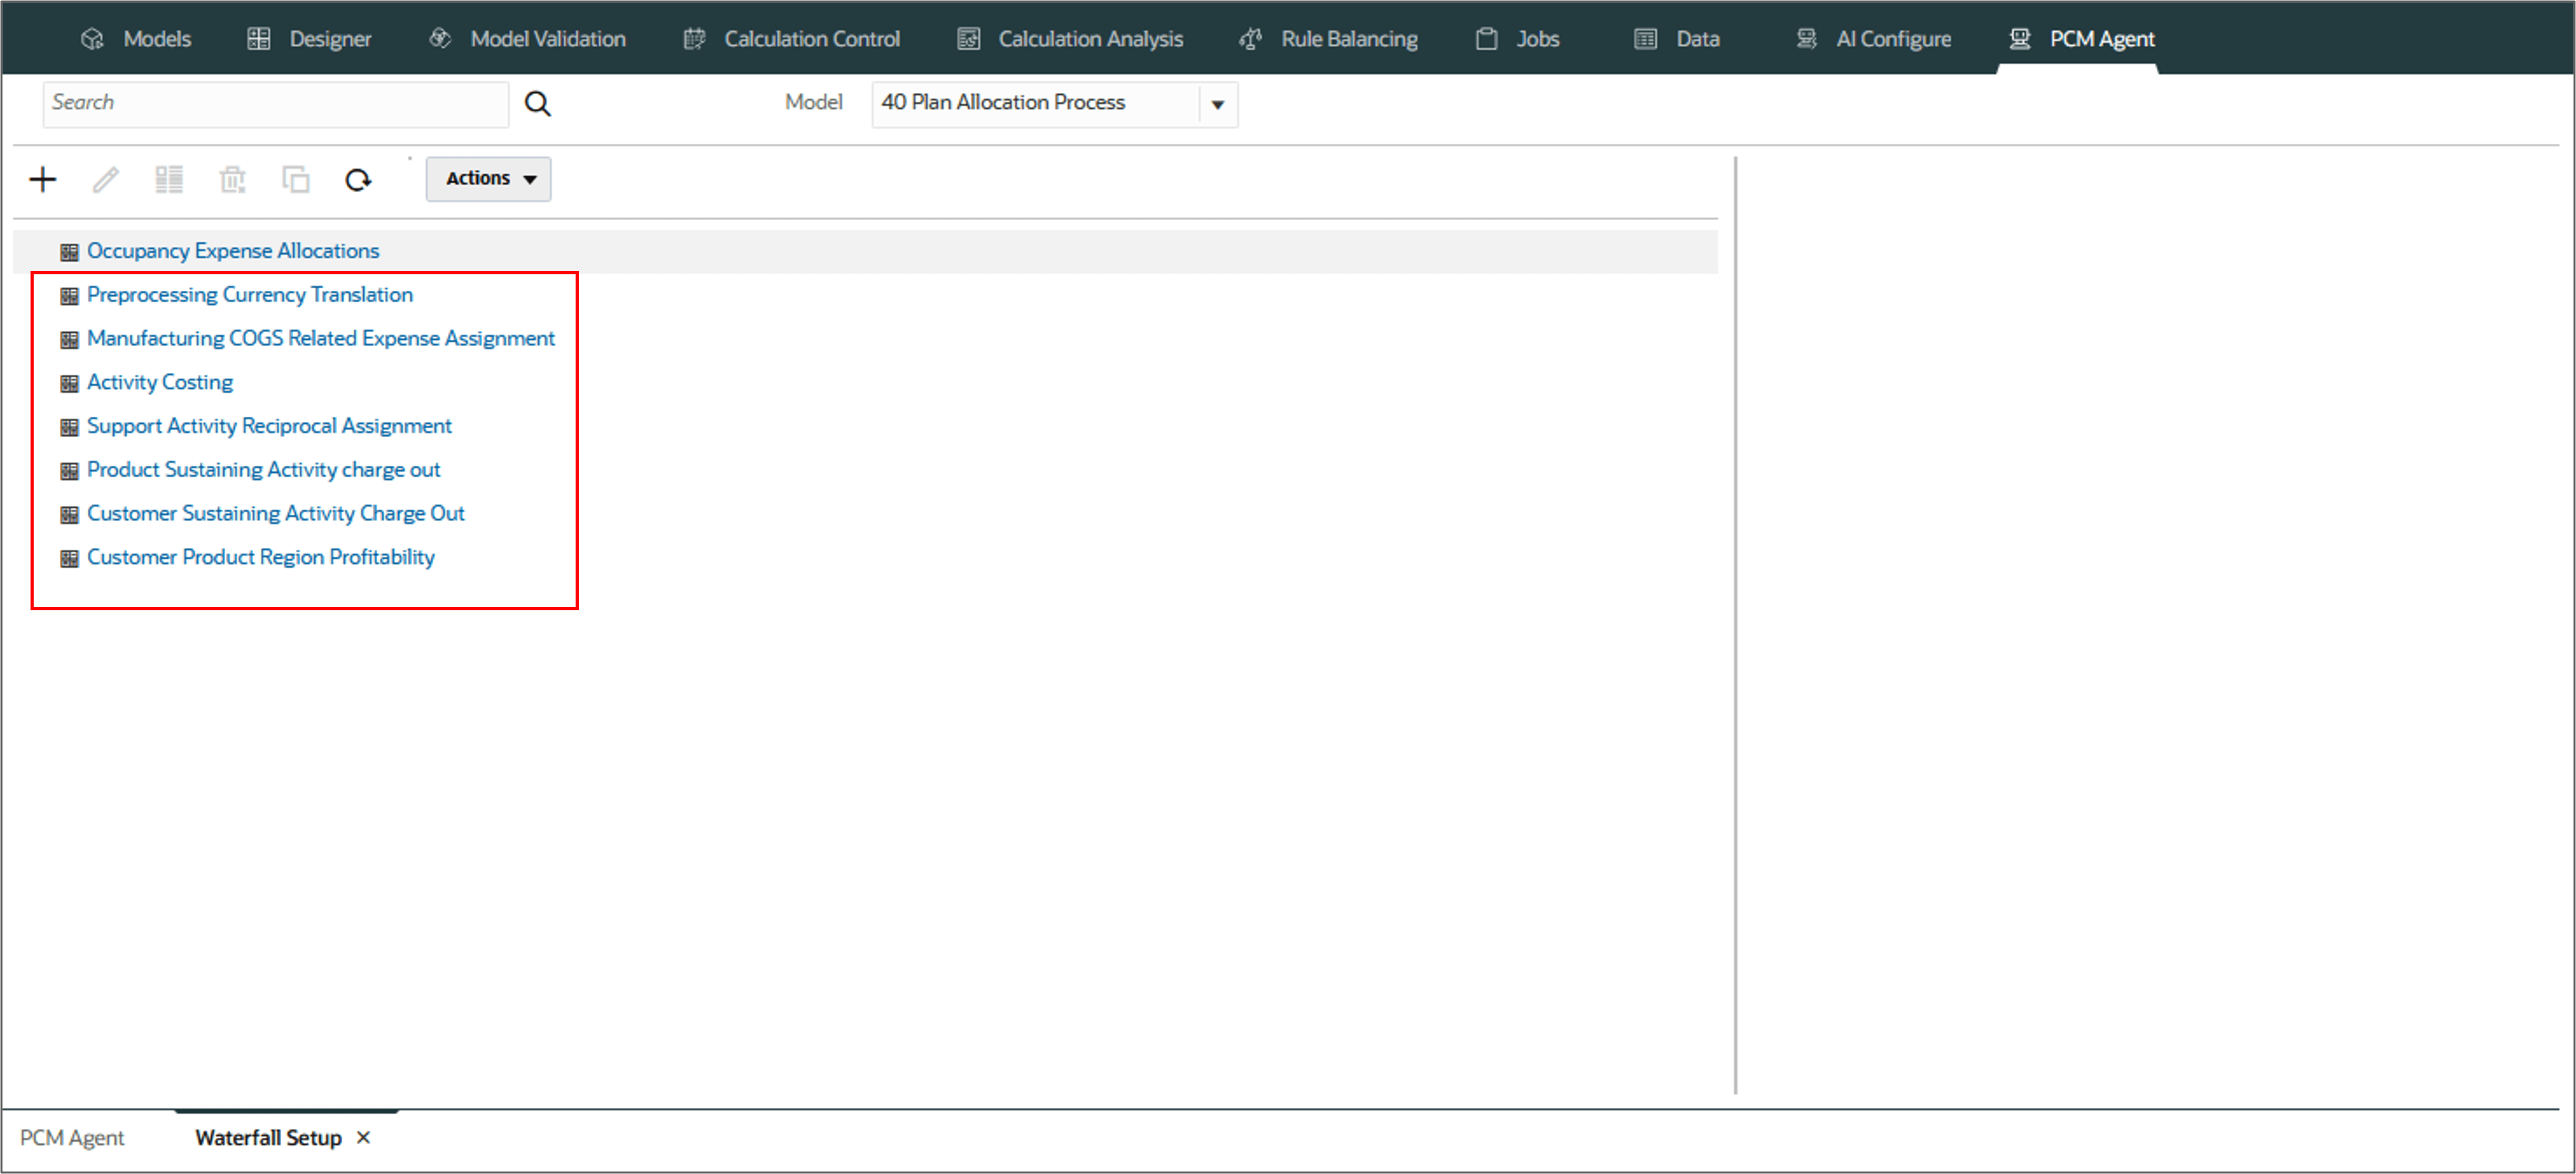The image size is (2576, 1174).
Task: Click the grid layout toolbar icon
Action: [169, 180]
